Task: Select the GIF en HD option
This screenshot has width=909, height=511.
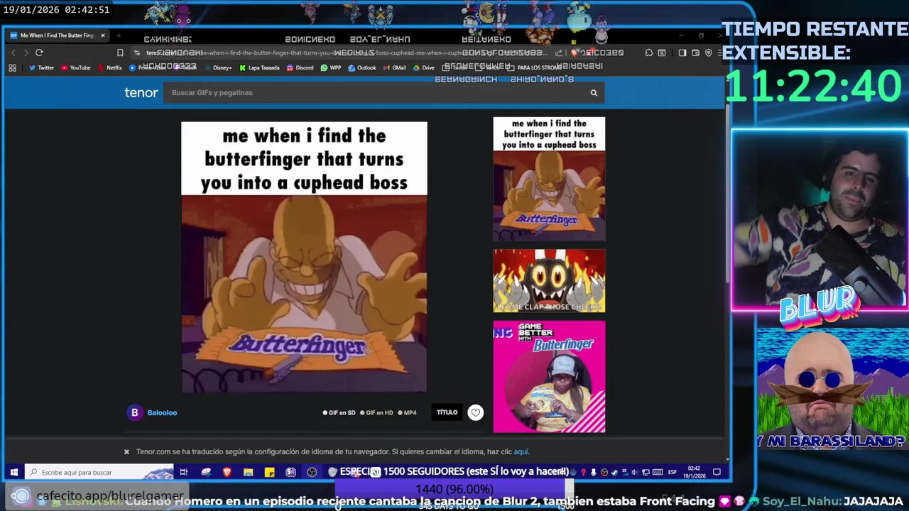Action: (x=376, y=412)
